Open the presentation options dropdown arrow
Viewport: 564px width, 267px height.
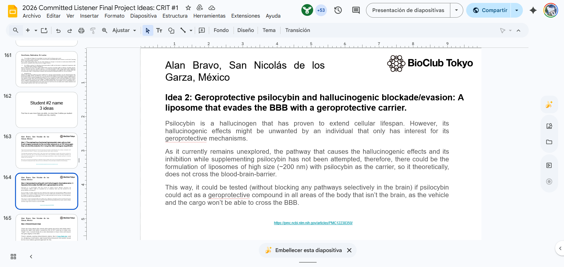(456, 10)
